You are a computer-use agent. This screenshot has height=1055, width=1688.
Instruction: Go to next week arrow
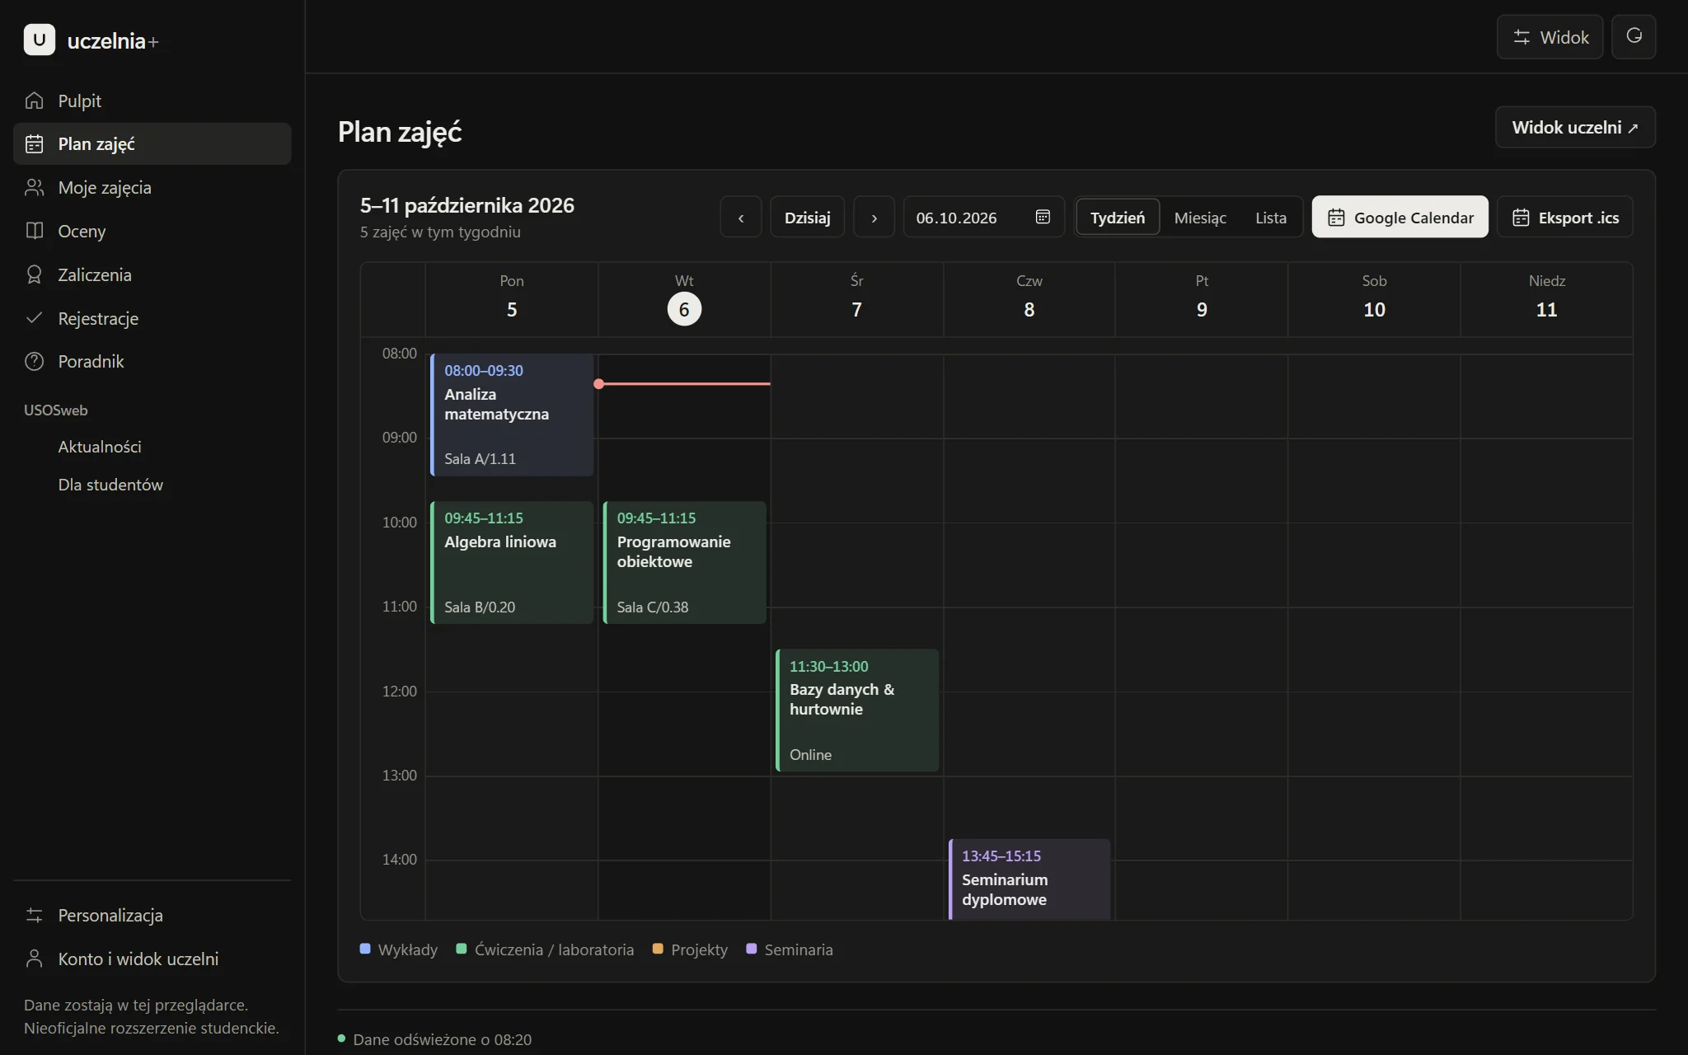click(x=874, y=217)
